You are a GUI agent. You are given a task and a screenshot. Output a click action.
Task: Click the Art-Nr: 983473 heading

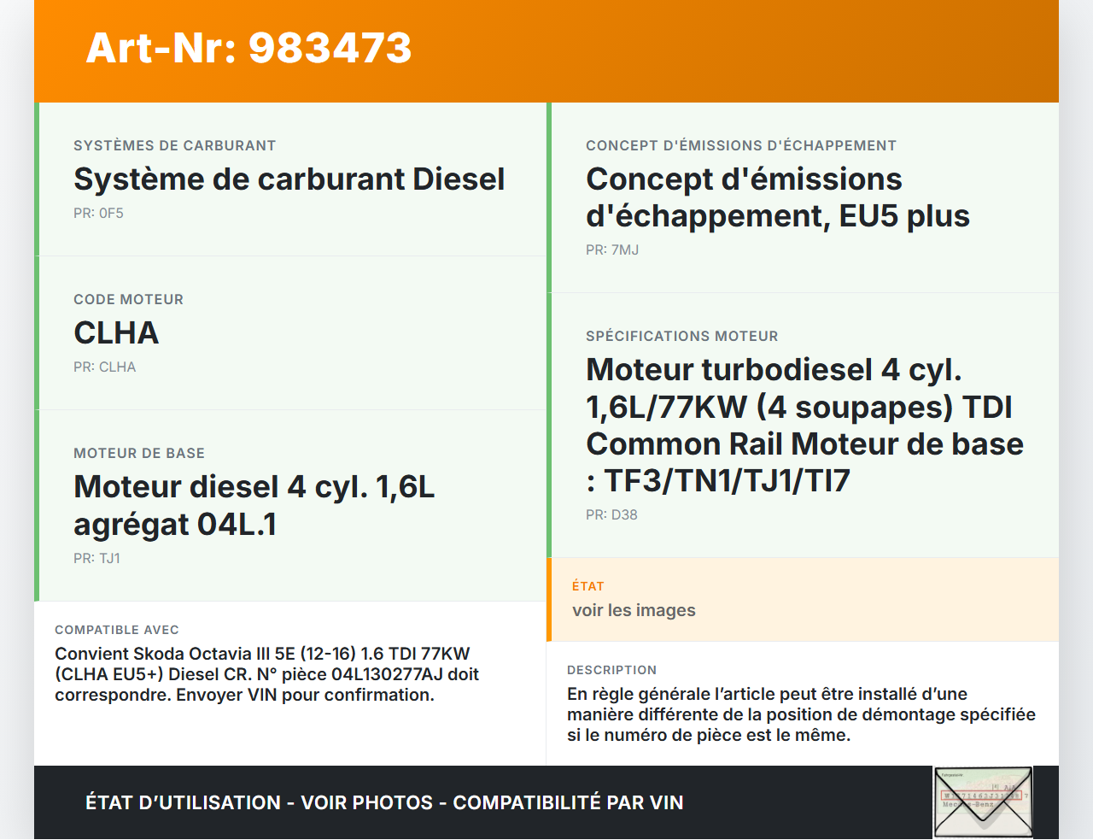248,48
